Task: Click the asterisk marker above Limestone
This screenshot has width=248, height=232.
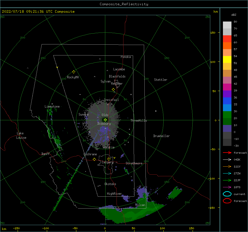Action: [x=52, y=104]
